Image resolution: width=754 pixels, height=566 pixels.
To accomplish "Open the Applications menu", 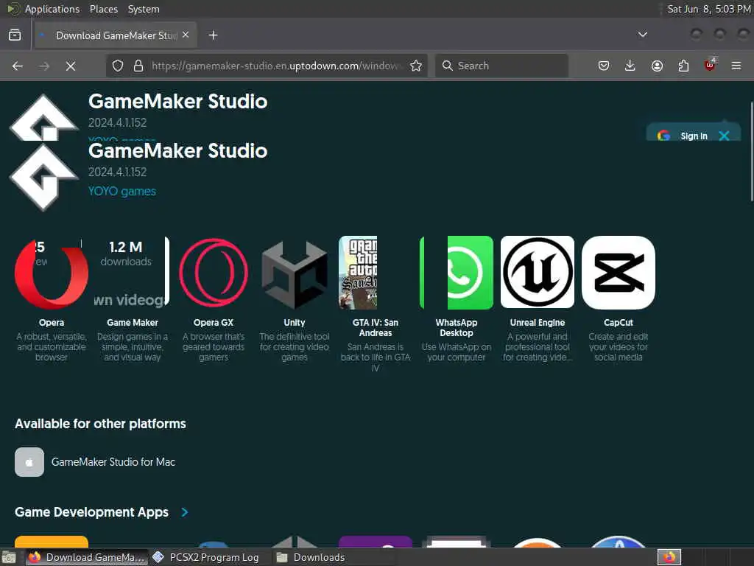I will [52, 9].
